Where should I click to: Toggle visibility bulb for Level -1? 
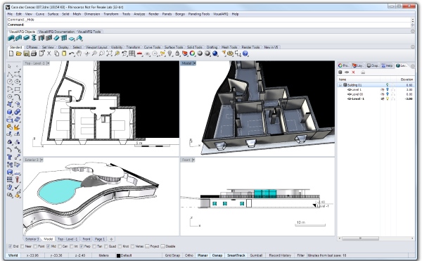point(388,98)
